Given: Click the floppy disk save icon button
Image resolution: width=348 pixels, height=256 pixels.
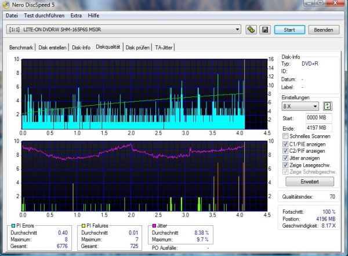Looking at the screenshot, I should pyautogui.click(x=265, y=30).
